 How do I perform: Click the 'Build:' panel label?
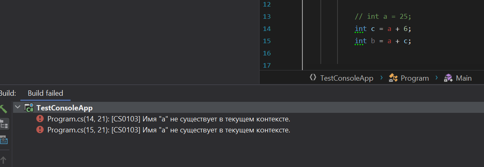(8, 93)
